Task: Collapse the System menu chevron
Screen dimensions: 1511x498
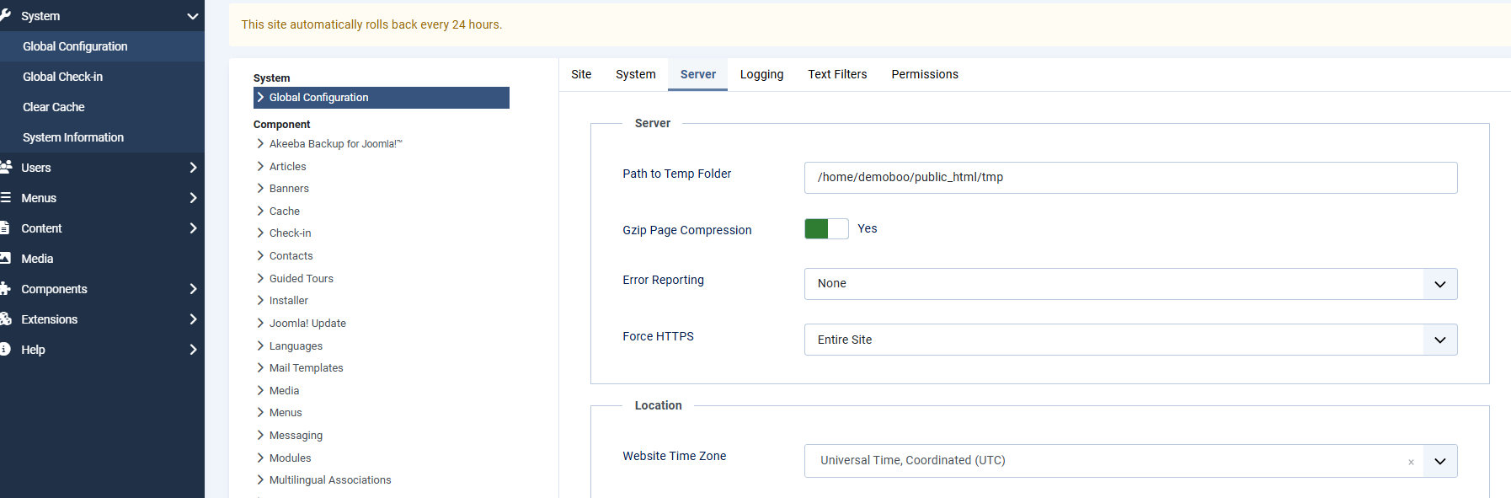Action: [193, 16]
